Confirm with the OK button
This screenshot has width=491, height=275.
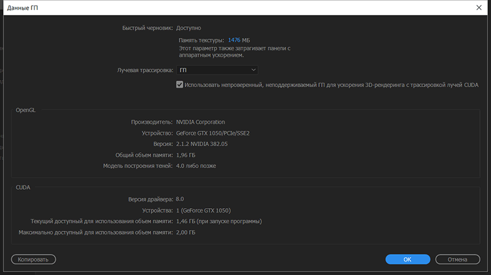[408, 259]
